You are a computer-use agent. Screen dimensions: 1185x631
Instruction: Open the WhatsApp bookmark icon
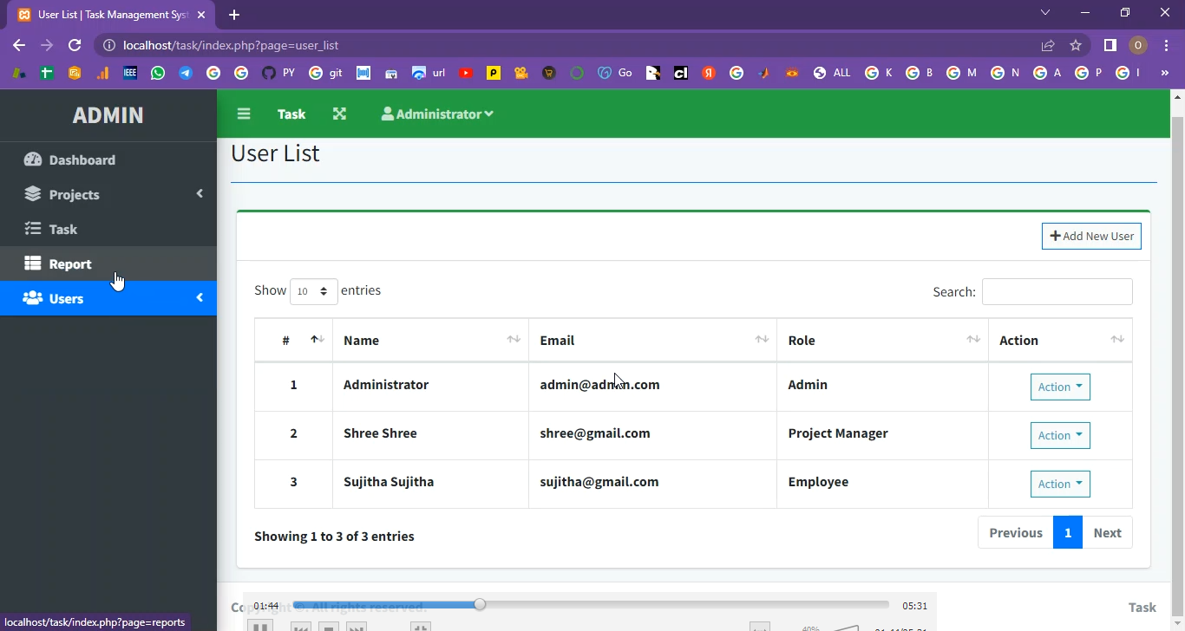[158, 74]
